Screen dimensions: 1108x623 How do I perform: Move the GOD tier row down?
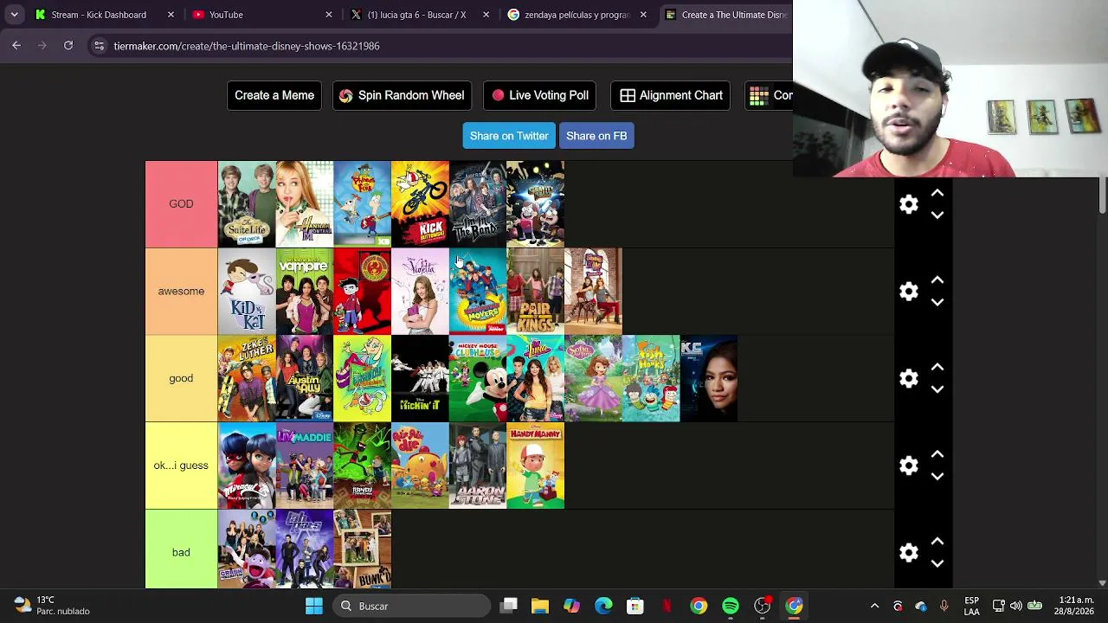coord(937,215)
